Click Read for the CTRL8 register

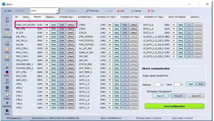(x=117, y=25)
